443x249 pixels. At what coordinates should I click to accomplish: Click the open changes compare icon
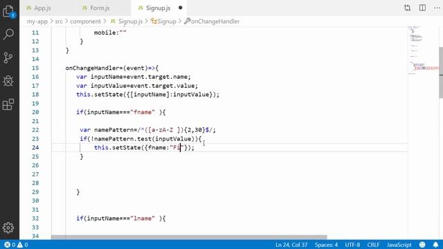coord(407,8)
